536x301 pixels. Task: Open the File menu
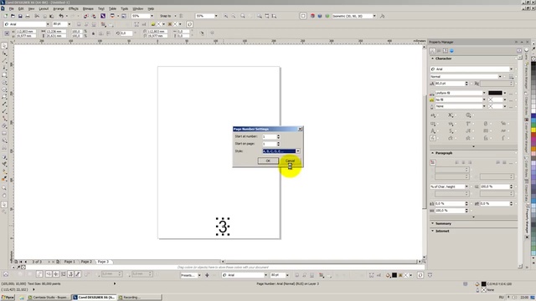pos(11,8)
